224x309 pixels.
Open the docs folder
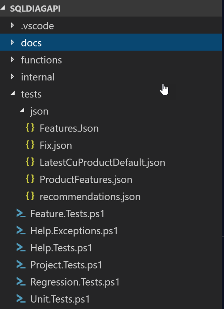(32, 43)
